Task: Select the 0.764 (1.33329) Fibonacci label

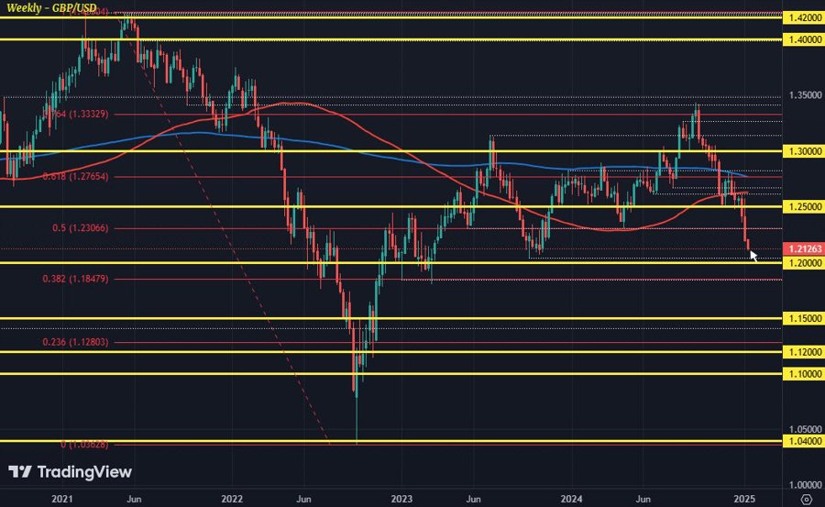Action: tap(76, 115)
